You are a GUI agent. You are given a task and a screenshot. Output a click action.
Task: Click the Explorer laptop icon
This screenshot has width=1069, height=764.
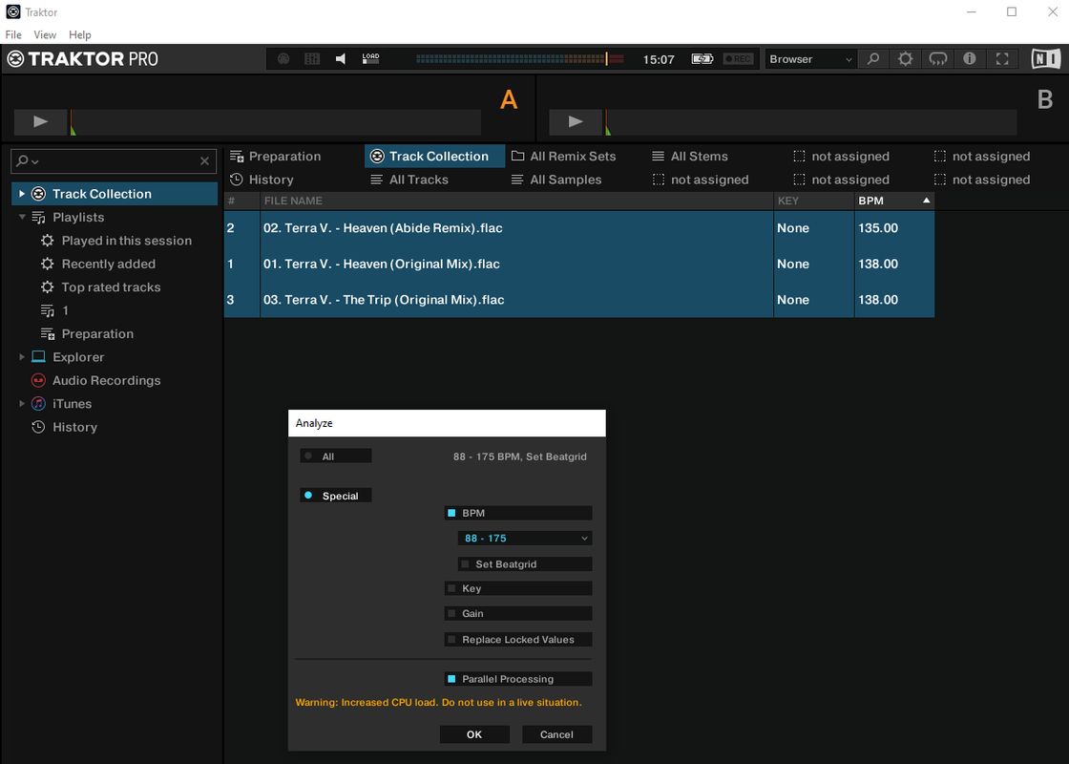(39, 357)
